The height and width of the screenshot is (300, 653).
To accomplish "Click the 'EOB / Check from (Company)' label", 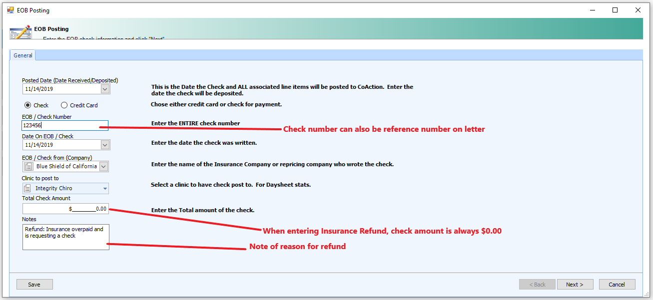I will (57, 158).
